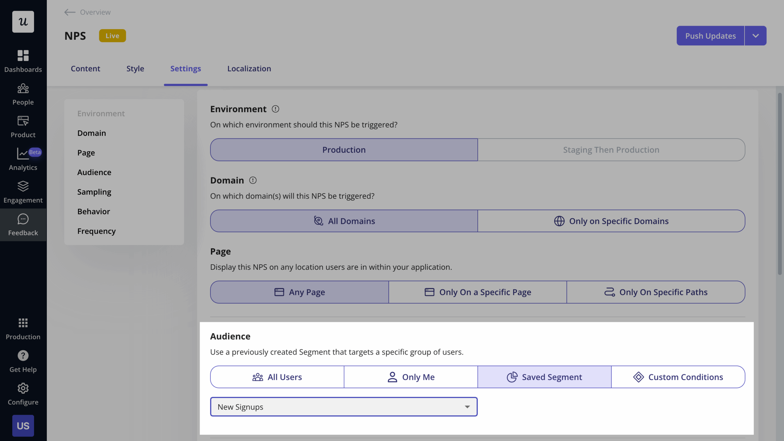Go back to Overview

coord(87,12)
